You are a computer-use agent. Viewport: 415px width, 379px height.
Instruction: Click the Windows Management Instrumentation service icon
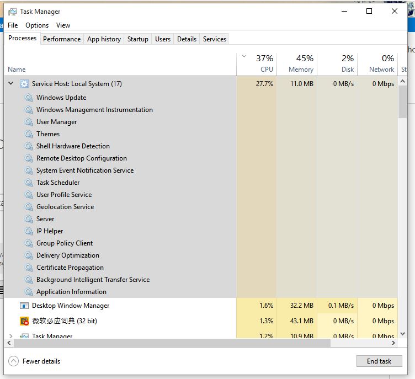(29, 110)
